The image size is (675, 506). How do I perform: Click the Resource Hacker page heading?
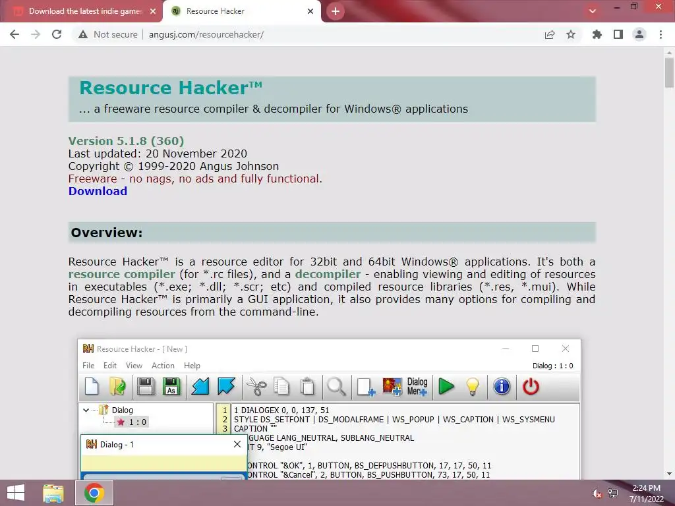click(x=171, y=88)
